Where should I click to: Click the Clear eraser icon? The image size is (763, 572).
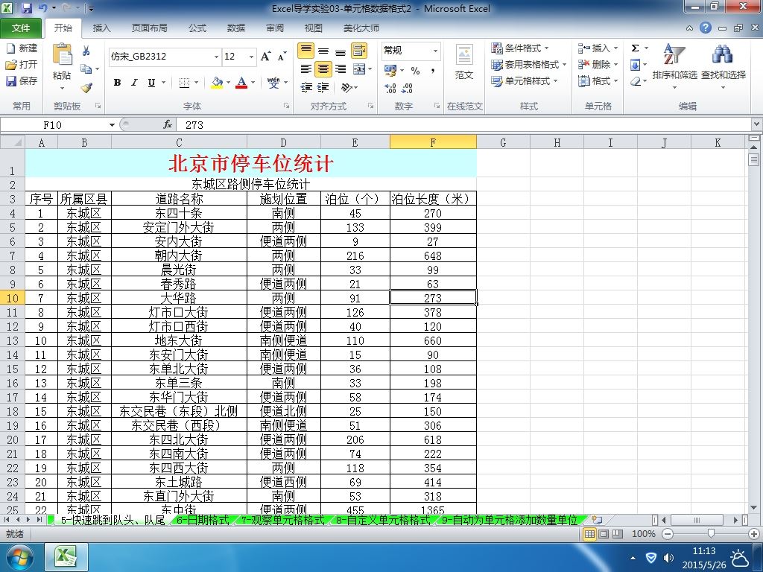coord(635,81)
